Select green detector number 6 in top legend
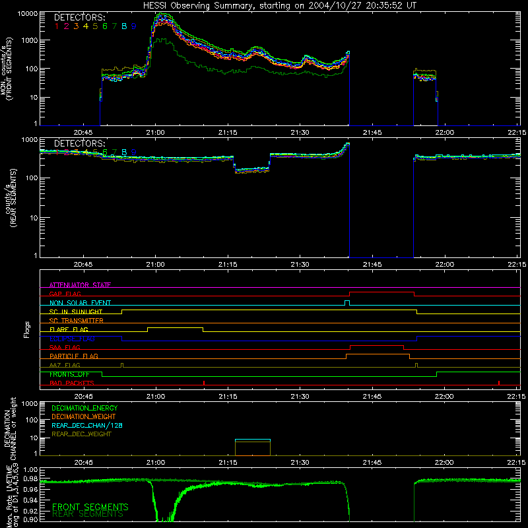Image resolution: width=528 pixels, height=528 pixels. [105, 26]
